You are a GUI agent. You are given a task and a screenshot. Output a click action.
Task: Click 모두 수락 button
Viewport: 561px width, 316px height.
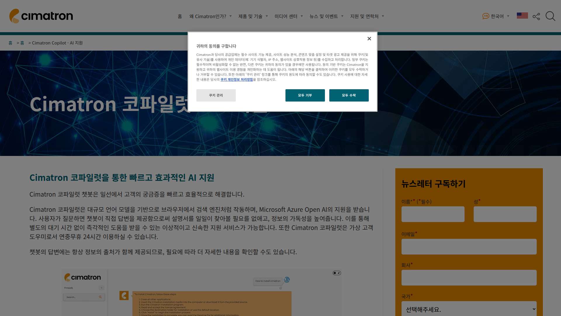coord(349,95)
